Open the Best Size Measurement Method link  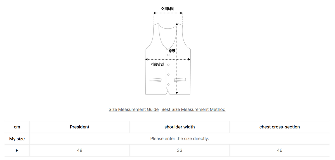click(193, 109)
